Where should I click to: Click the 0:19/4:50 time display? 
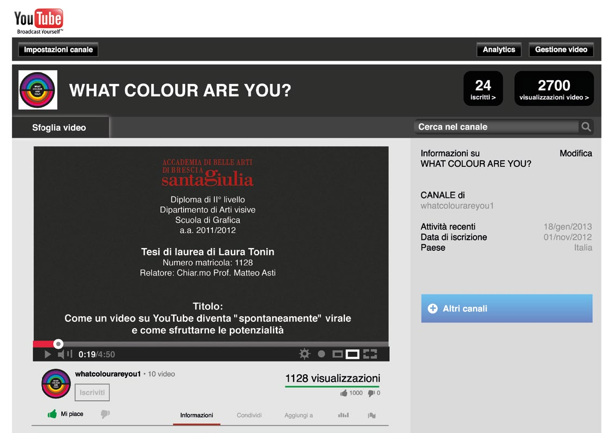pyautogui.click(x=97, y=354)
